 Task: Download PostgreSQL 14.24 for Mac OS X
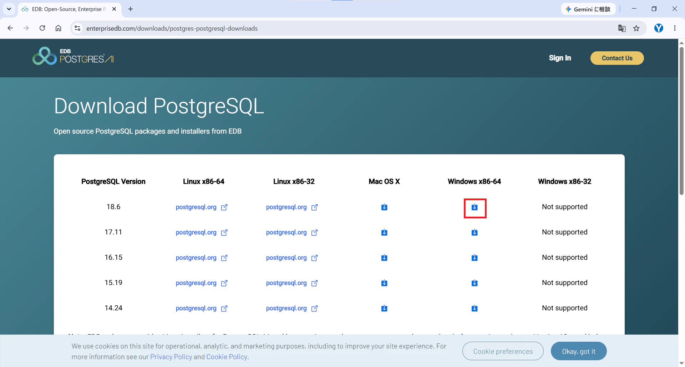(x=384, y=308)
